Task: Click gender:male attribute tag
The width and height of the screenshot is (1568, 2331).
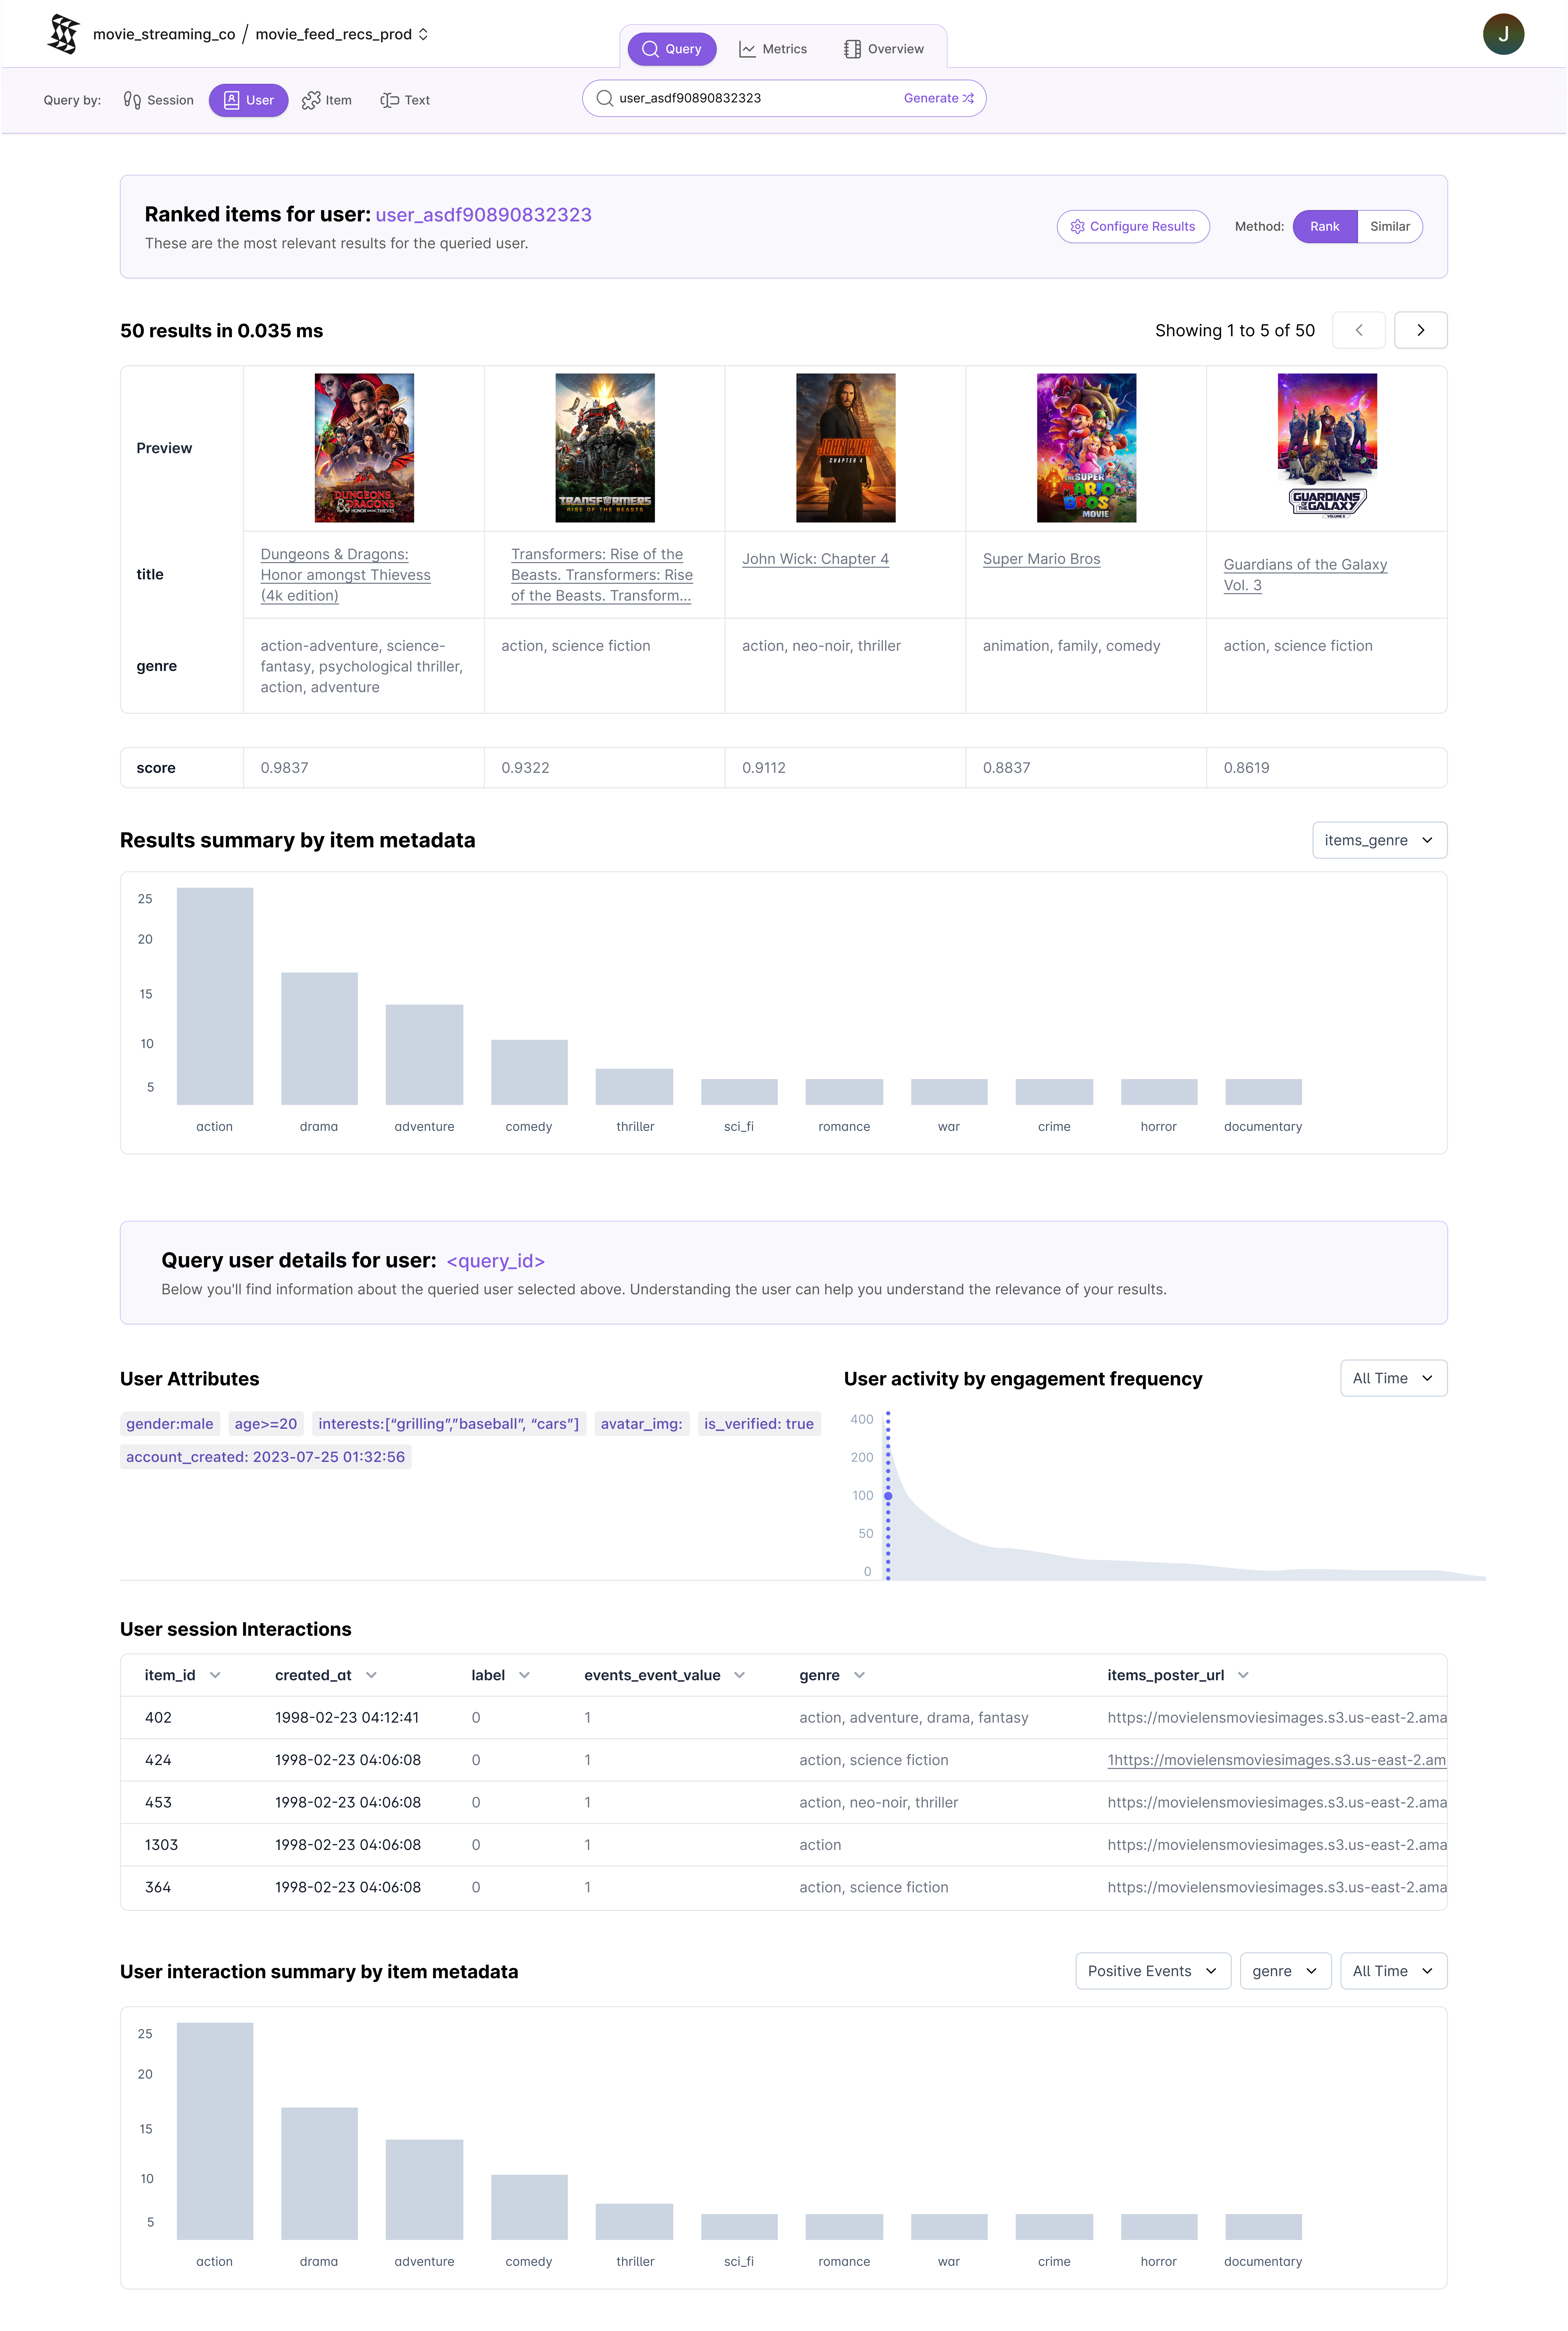Action: pos(170,1424)
